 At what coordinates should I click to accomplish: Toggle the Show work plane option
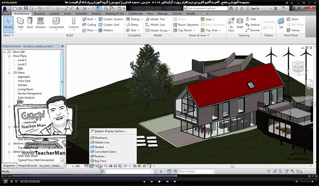[x=293, y=19]
